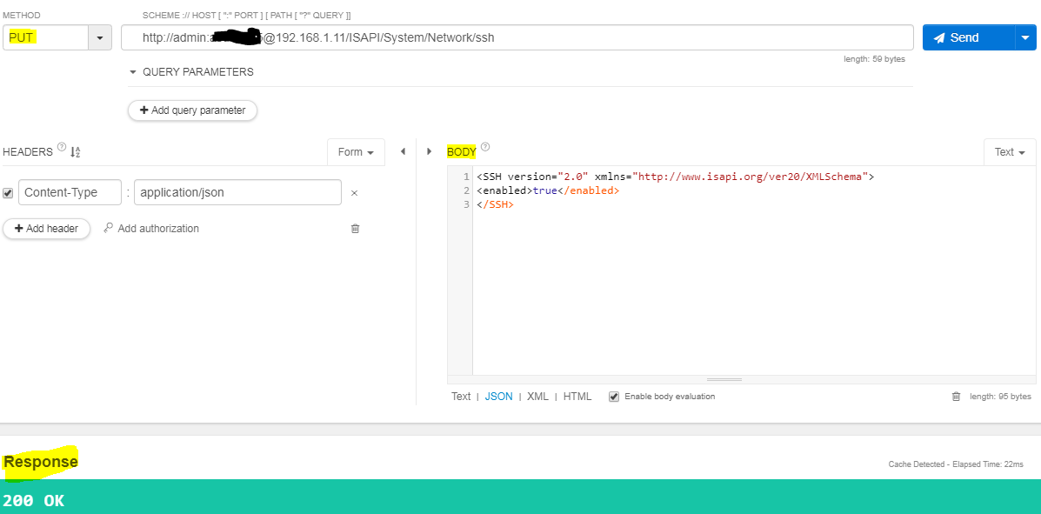The height and width of the screenshot is (514, 1041).
Task: Expand panel with the right arrow icon
Action: coord(429,151)
